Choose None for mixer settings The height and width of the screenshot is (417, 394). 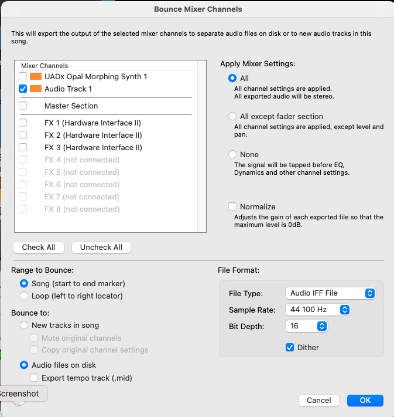point(232,154)
